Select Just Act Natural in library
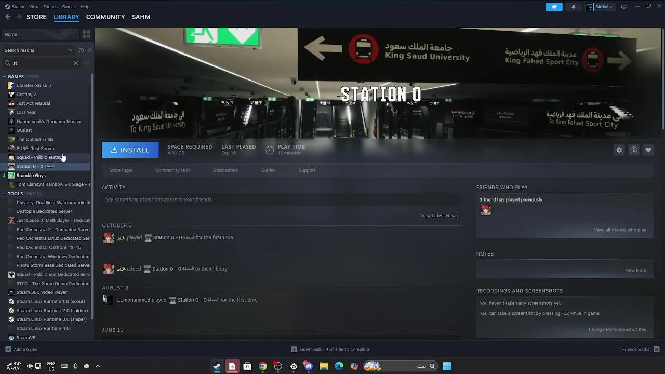This screenshot has height=374, width=665. (33, 103)
